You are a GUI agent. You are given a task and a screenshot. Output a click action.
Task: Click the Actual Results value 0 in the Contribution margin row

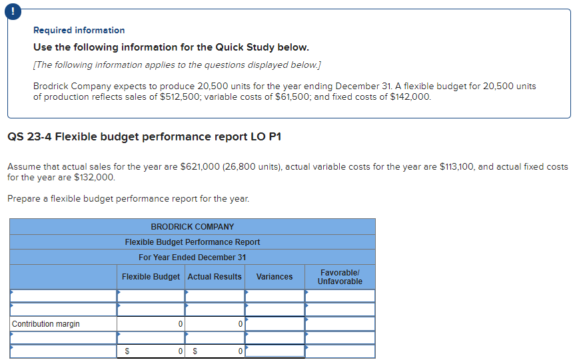point(215,324)
